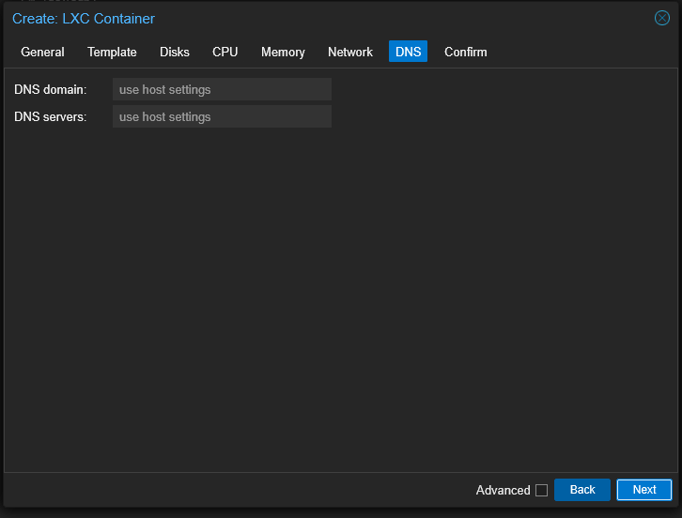Switch to the General tab
The width and height of the screenshot is (682, 518).
point(42,52)
